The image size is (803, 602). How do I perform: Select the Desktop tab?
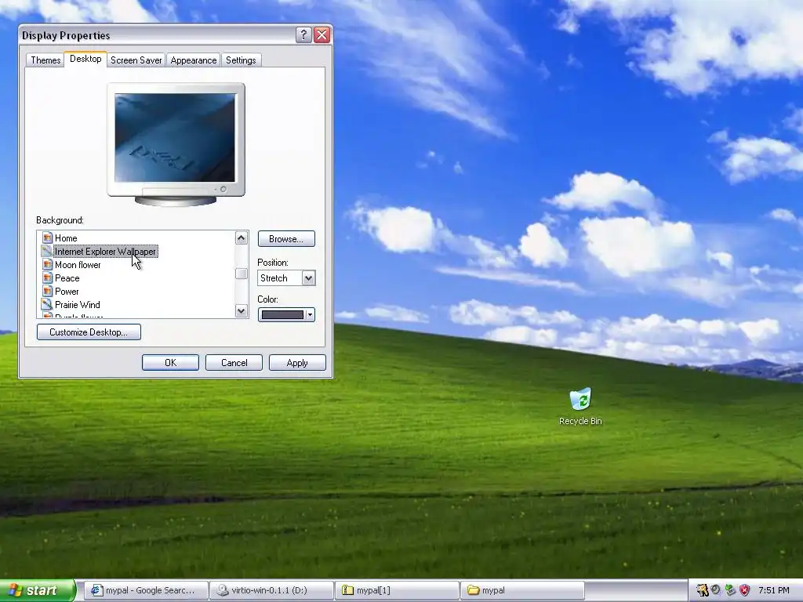click(x=85, y=59)
